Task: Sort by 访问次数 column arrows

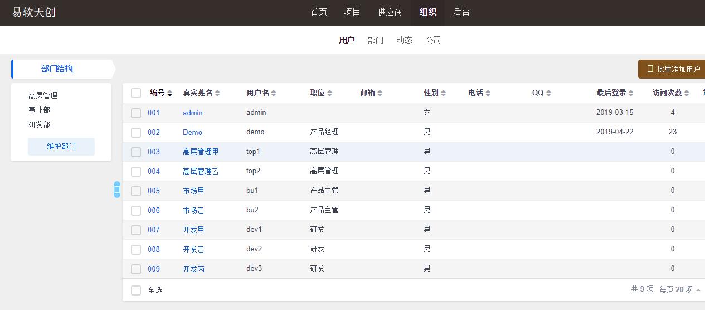Action: click(687, 93)
